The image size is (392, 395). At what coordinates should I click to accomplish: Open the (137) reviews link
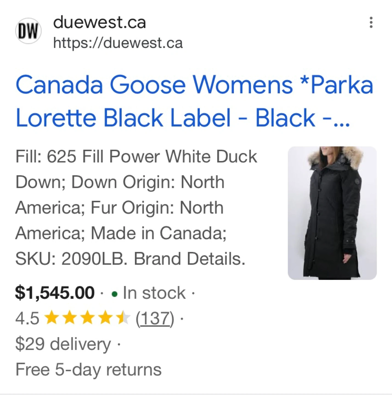pos(155,318)
